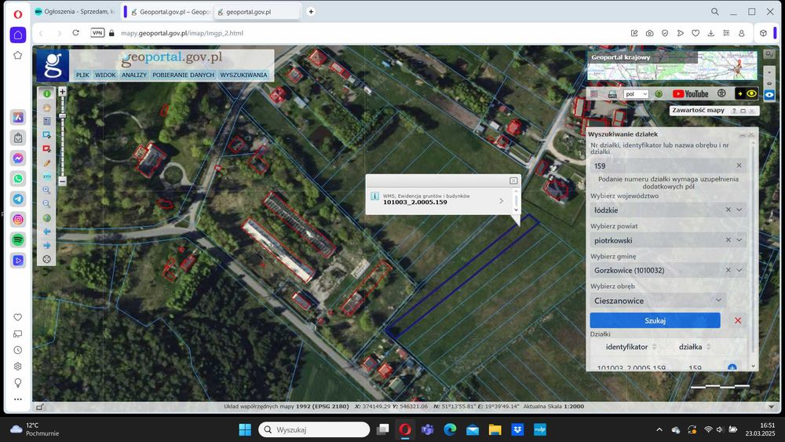Screen dimensions: 785x442
Task: Click the zoom slider handle
Action: [x=62, y=115]
